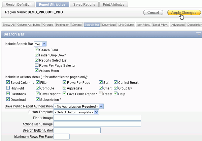Uncheck Finder Drop Down checkbox
The width and height of the screenshot is (202, 141).
[37, 55]
